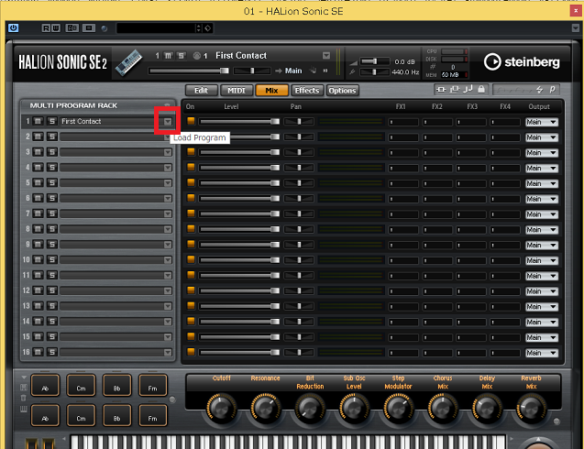Click the keyboard instrument icon beside HALion logo

128,62
